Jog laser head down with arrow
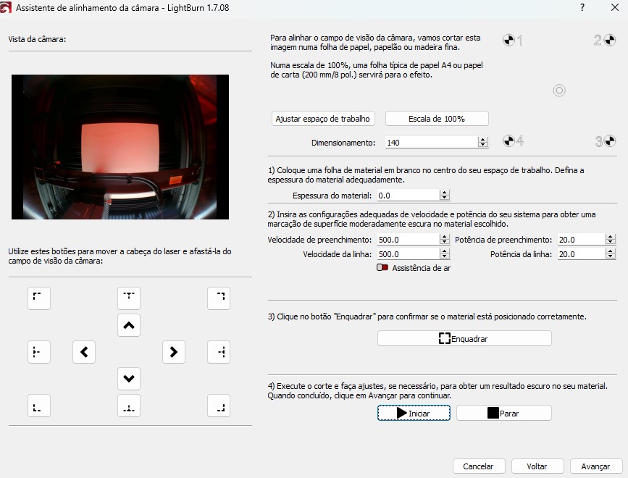 (x=128, y=378)
